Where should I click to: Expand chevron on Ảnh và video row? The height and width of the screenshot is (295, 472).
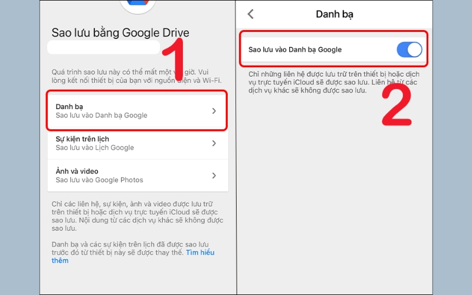click(214, 175)
